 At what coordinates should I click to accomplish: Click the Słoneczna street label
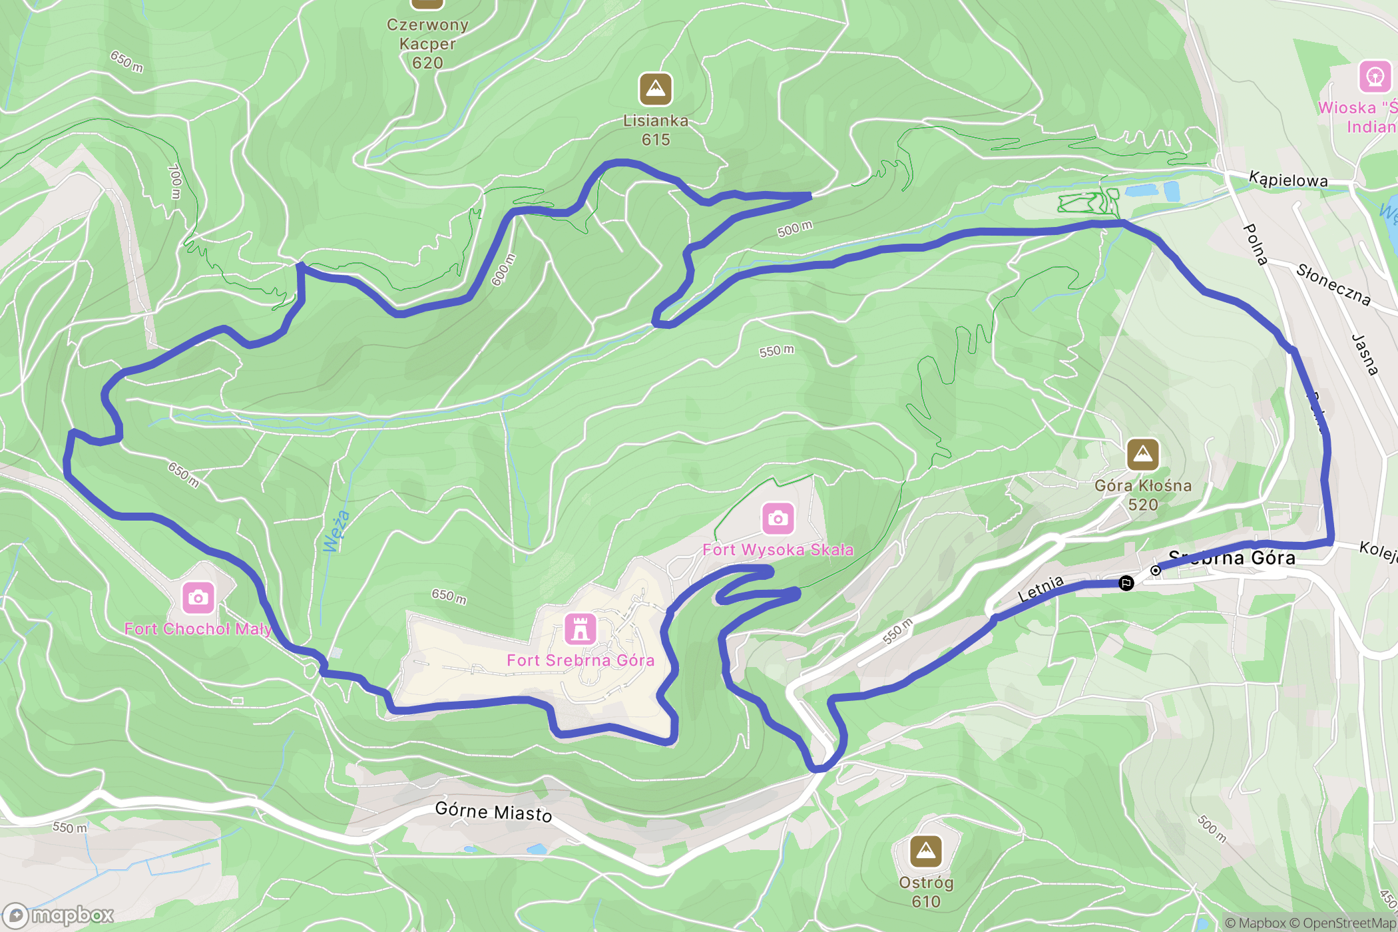tap(1333, 285)
